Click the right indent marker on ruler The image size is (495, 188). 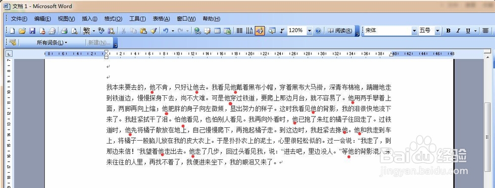[391, 55]
